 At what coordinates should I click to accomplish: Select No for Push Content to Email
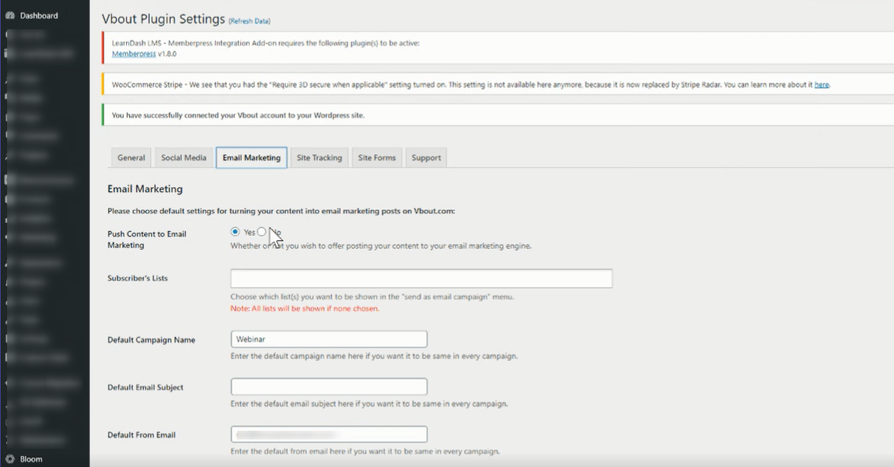[x=262, y=232]
